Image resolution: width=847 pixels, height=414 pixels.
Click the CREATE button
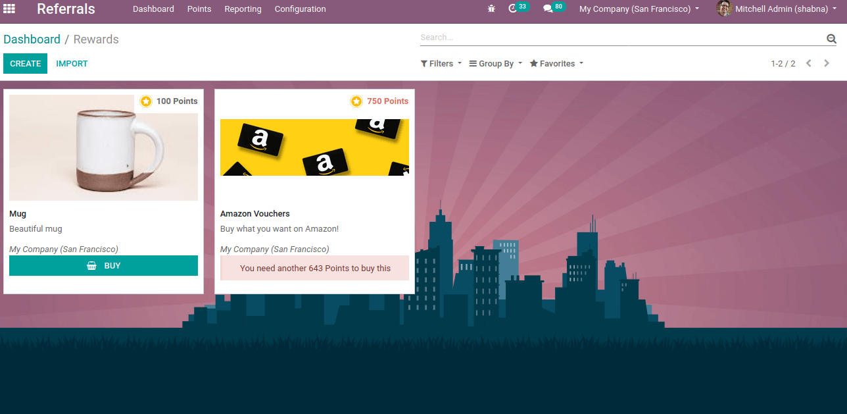click(x=25, y=63)
